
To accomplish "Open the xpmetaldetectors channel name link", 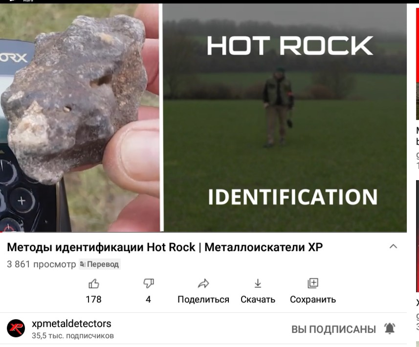I will pyautogui.click(x=71, y=324).
